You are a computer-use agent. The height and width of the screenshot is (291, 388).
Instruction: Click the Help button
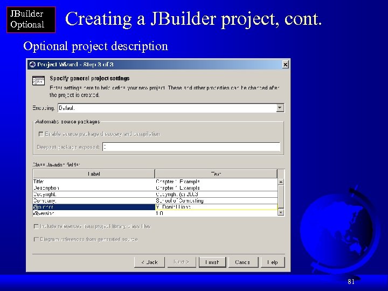[x=273, y=262]
